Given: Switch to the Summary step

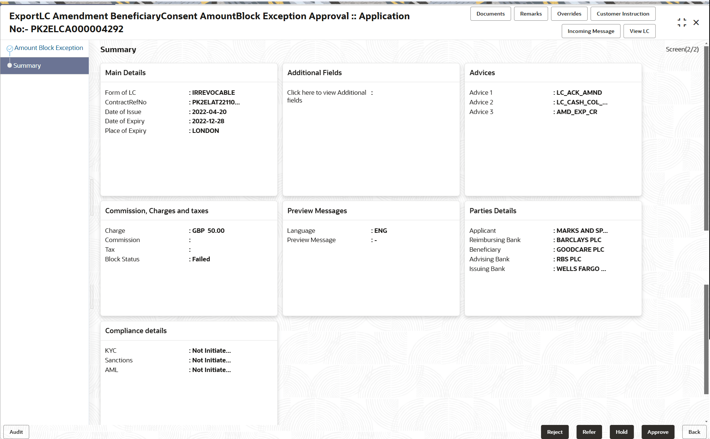Looking at the screenshot, I should 27,66.
